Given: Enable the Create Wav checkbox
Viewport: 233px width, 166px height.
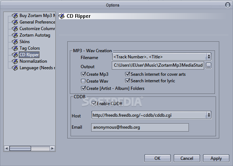Looking at the screenshot, I should click(x=83, y=81).
